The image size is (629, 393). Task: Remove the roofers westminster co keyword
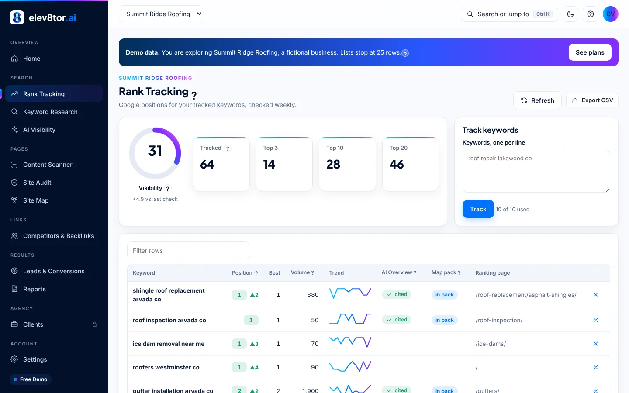(596, 367)
